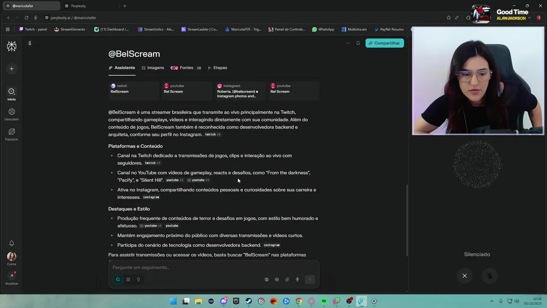Viewport: 547px width, 308px height.
Task: Select the Research mode icon in prompt box
Action: tap(128, 279)
